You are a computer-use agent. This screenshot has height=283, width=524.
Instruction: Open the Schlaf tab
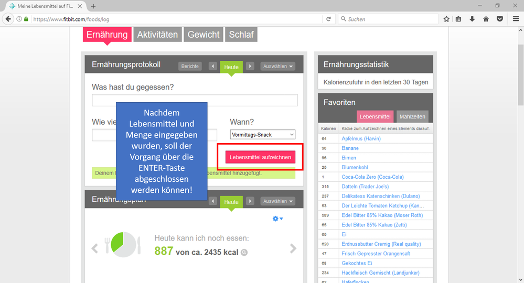point(241,35)
